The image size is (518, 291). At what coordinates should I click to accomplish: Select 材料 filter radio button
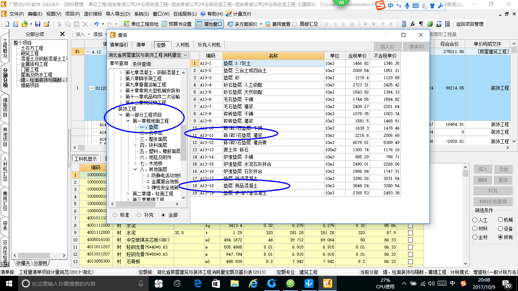[475, 228]
